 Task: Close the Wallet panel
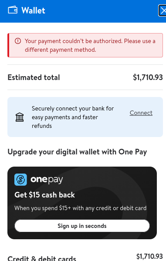click(163, 10)
